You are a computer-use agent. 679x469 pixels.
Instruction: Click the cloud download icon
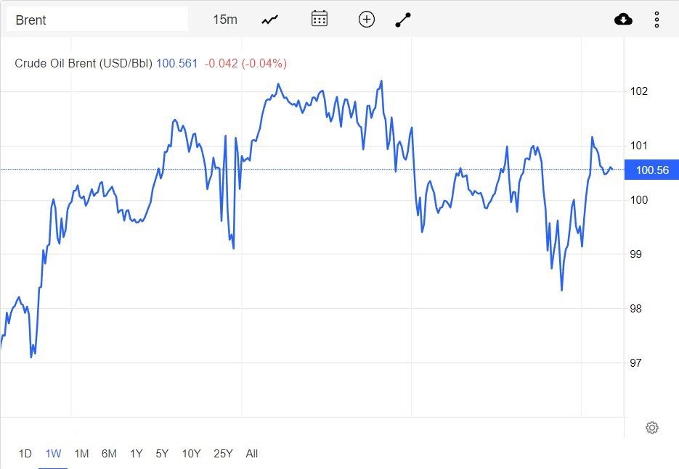click(623, 20)
